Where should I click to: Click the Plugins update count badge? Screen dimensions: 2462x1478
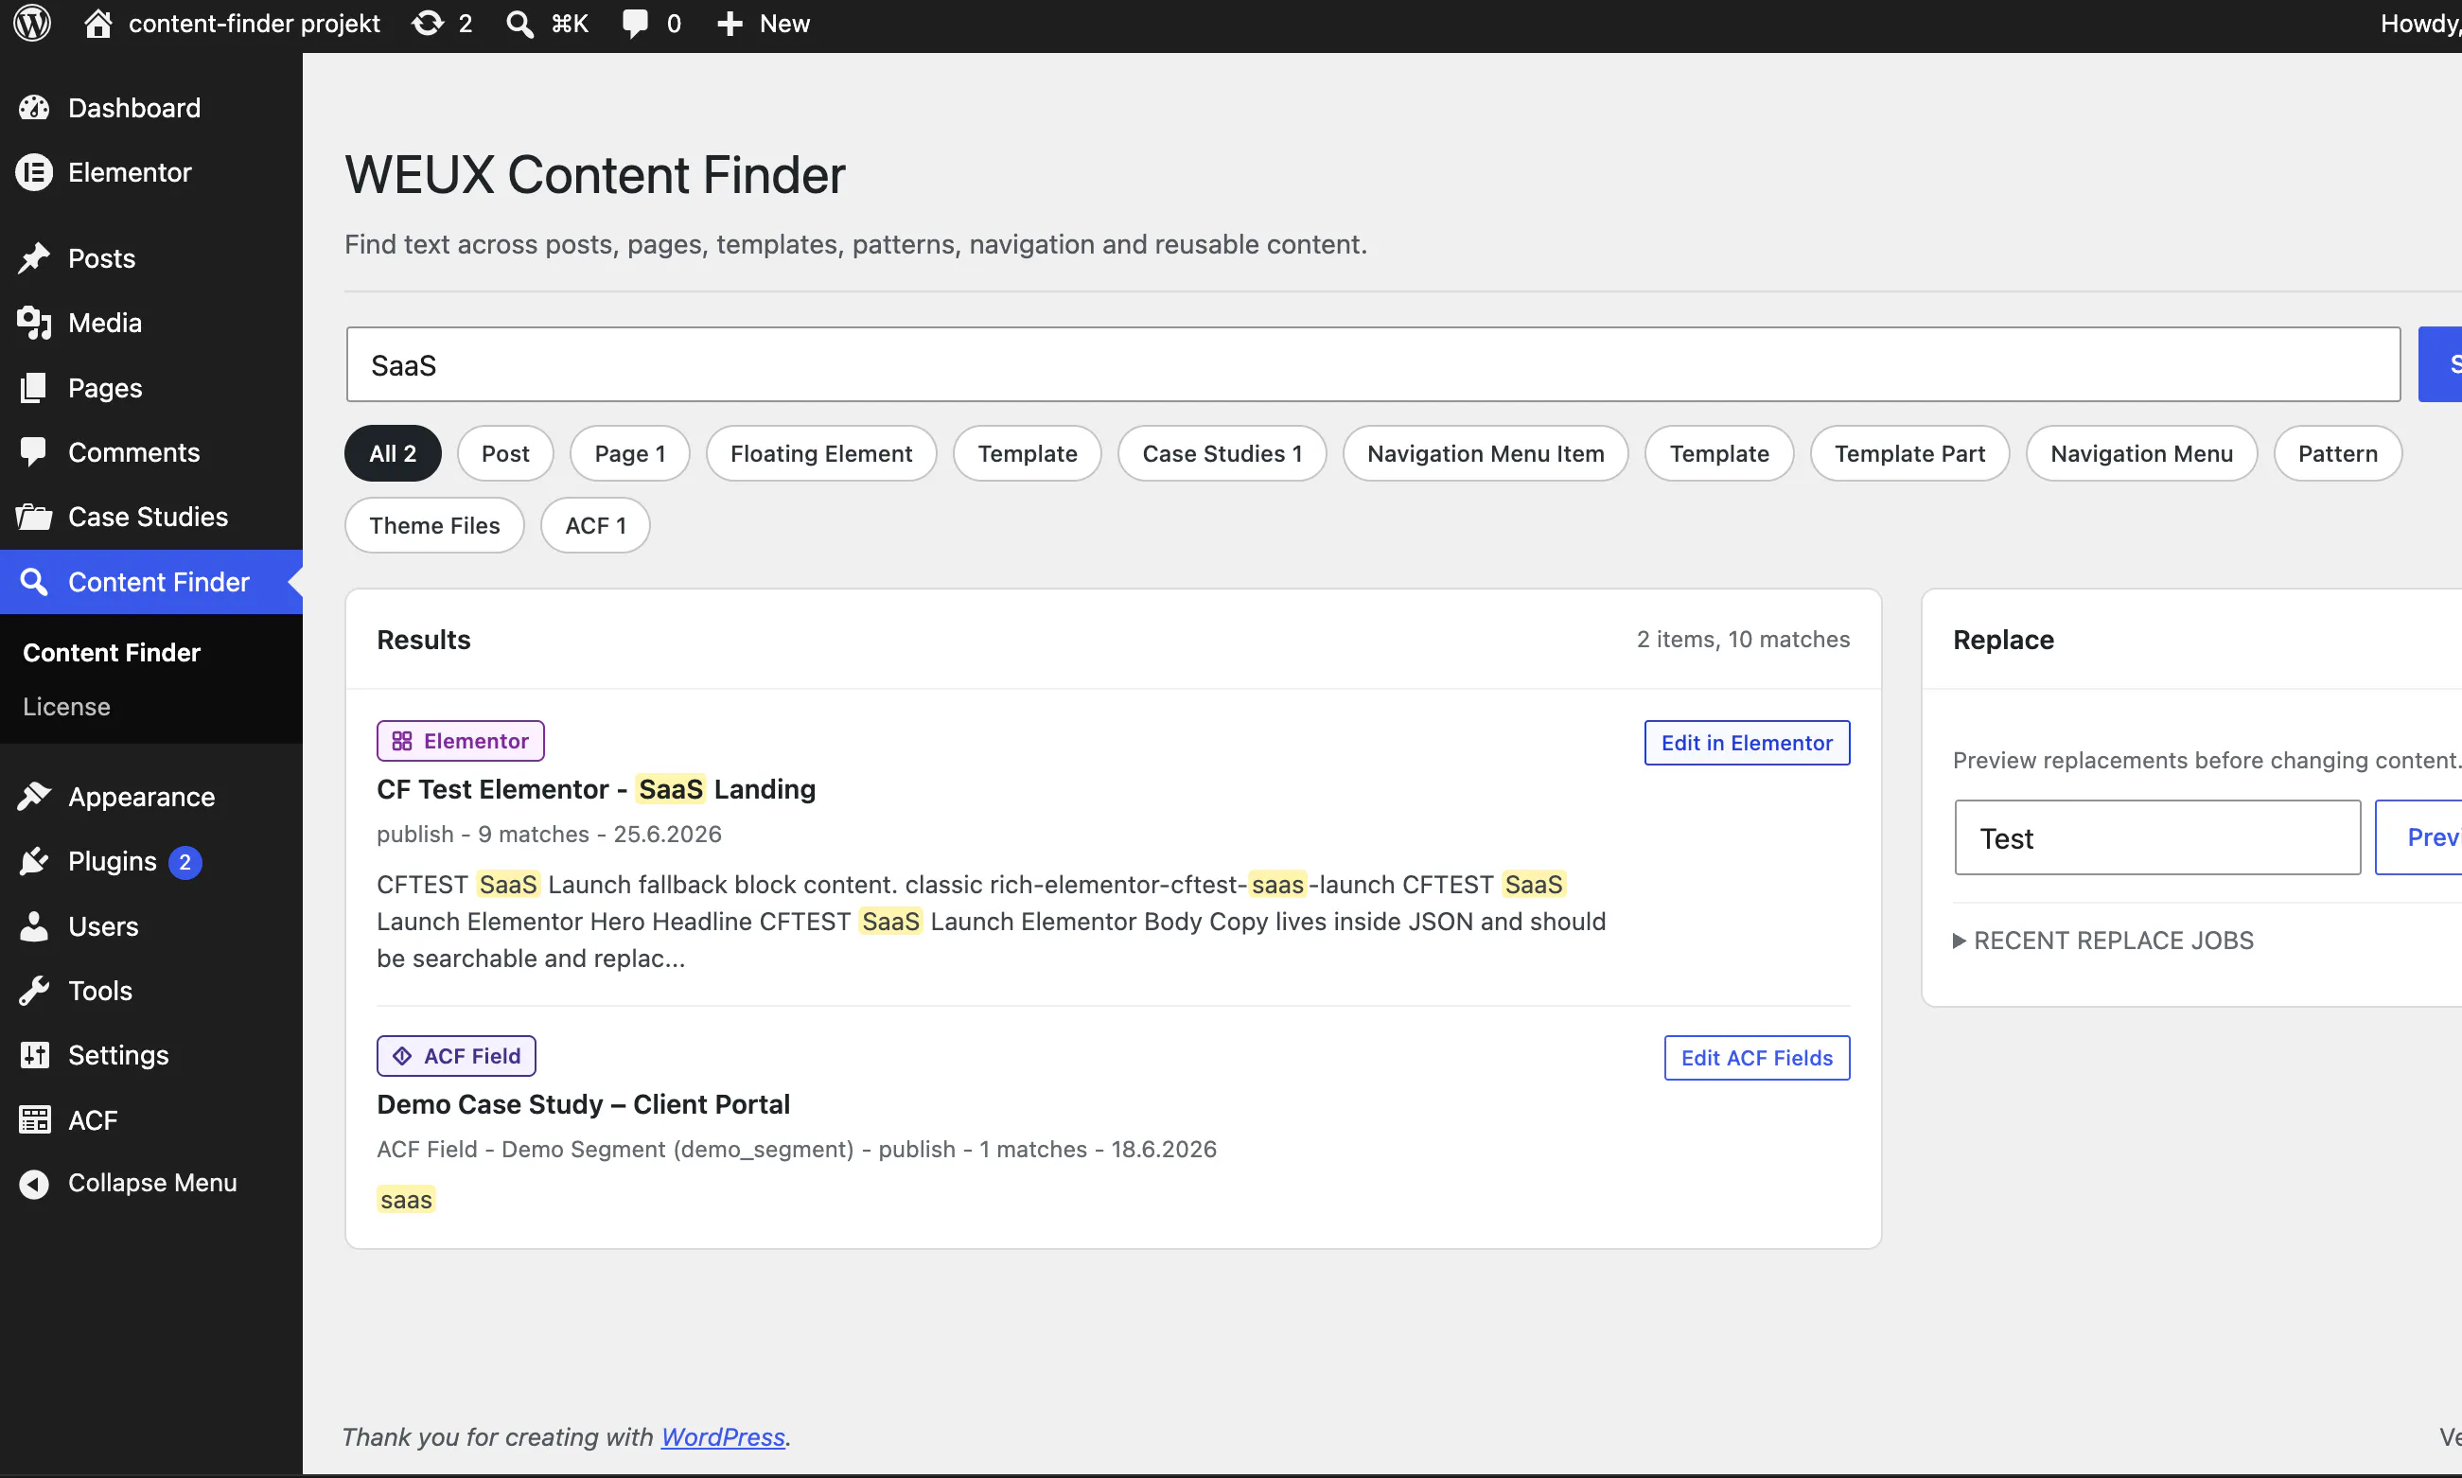[185, 863]
